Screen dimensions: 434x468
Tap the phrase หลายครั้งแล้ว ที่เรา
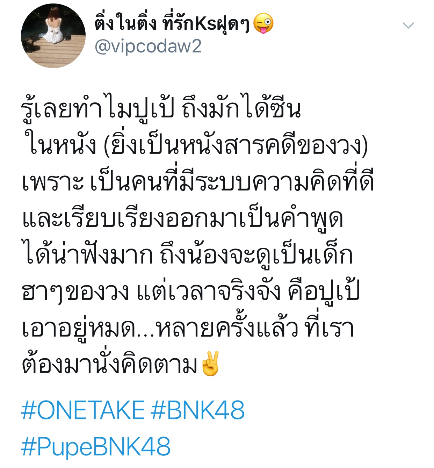[x=254, y=328]
